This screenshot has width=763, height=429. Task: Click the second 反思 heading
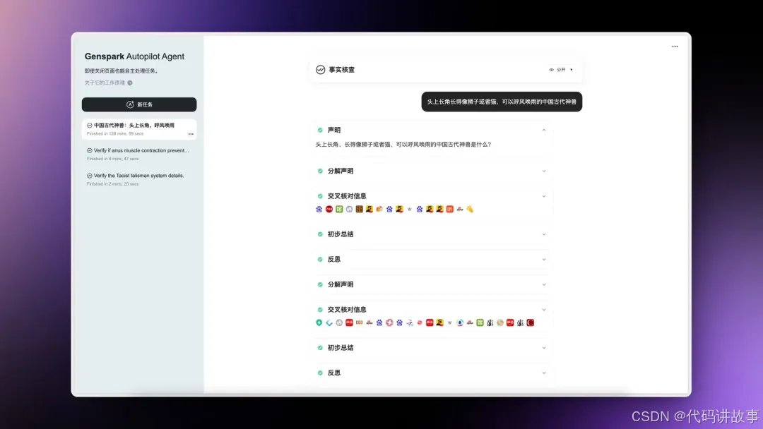(x=333, y=373)
